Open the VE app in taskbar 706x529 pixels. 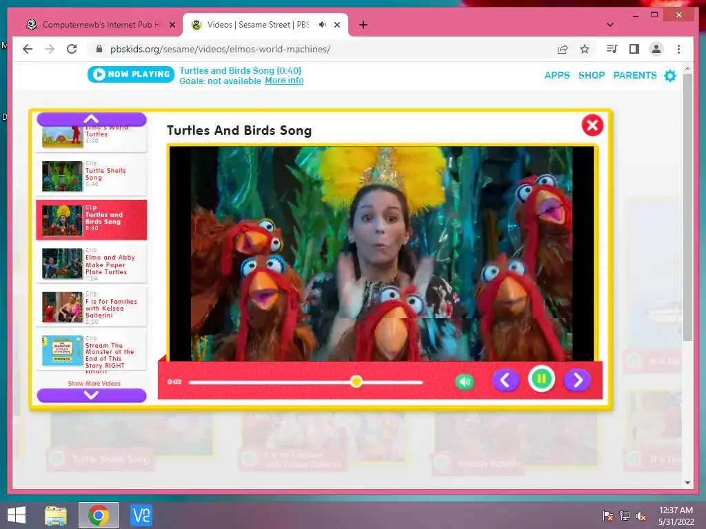click(x=141, y=515)
